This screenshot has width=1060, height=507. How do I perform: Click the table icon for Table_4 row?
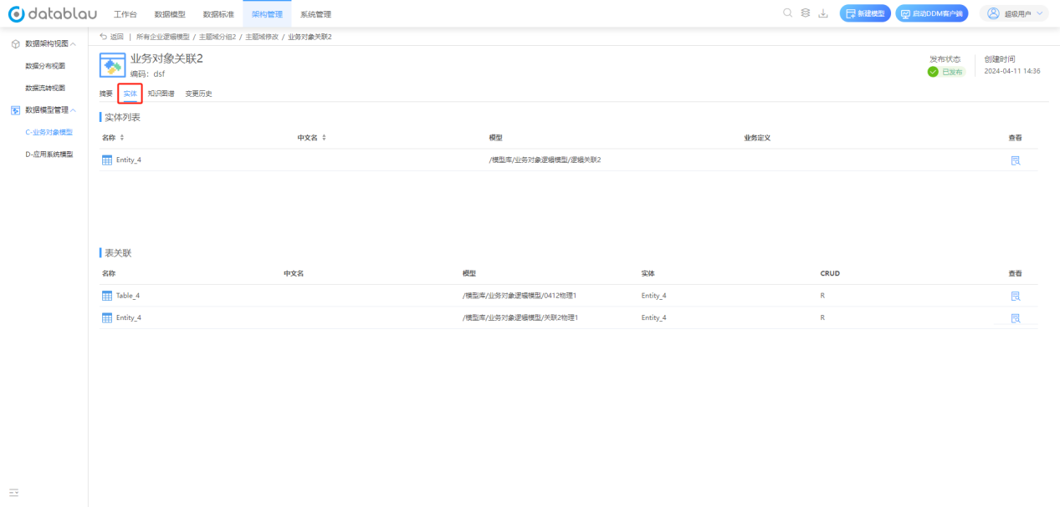point(107,296)
